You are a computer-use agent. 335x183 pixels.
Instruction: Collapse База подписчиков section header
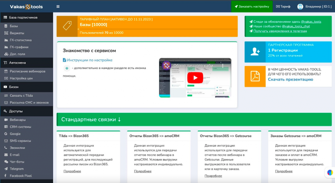point(26,18)
